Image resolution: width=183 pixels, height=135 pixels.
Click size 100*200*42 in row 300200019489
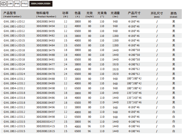134,83
